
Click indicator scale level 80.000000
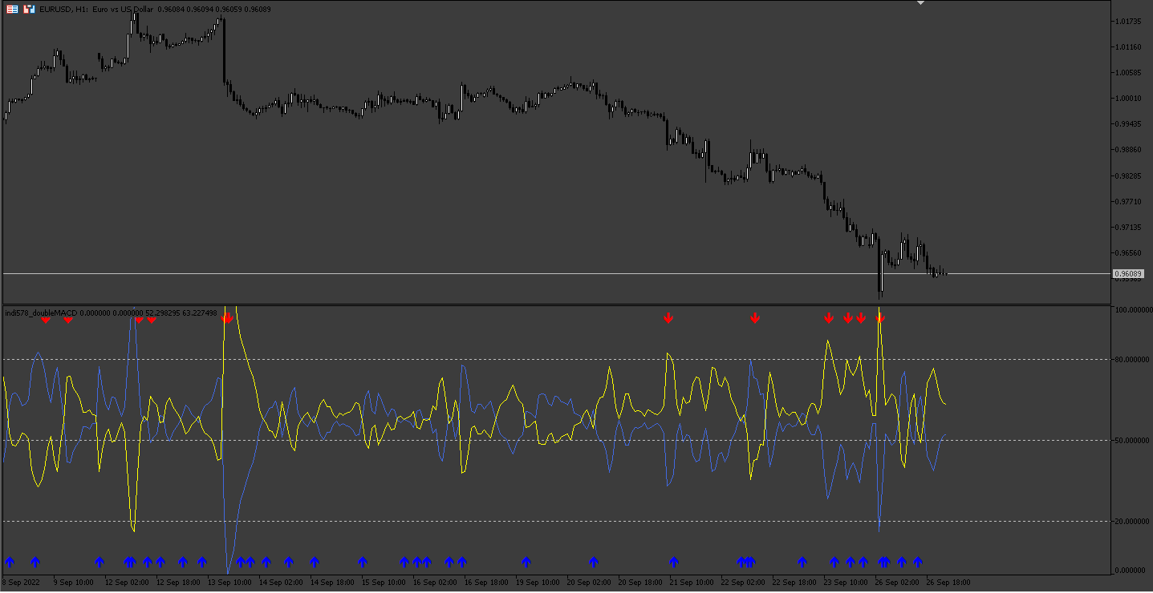[x=1132, y=359]
